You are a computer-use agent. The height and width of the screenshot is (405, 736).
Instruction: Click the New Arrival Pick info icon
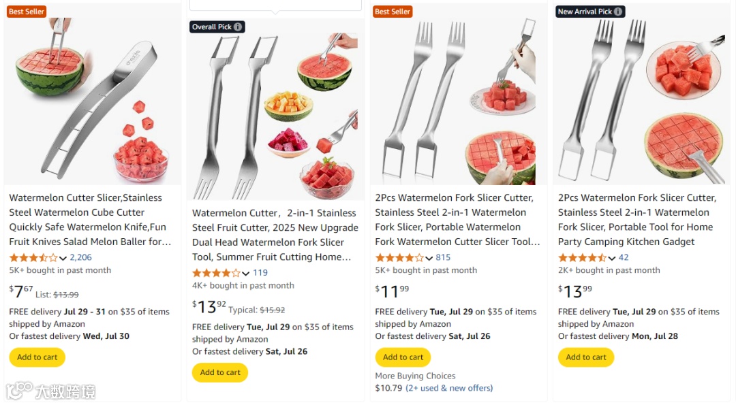pyautogui.click(x=618, y=12)
